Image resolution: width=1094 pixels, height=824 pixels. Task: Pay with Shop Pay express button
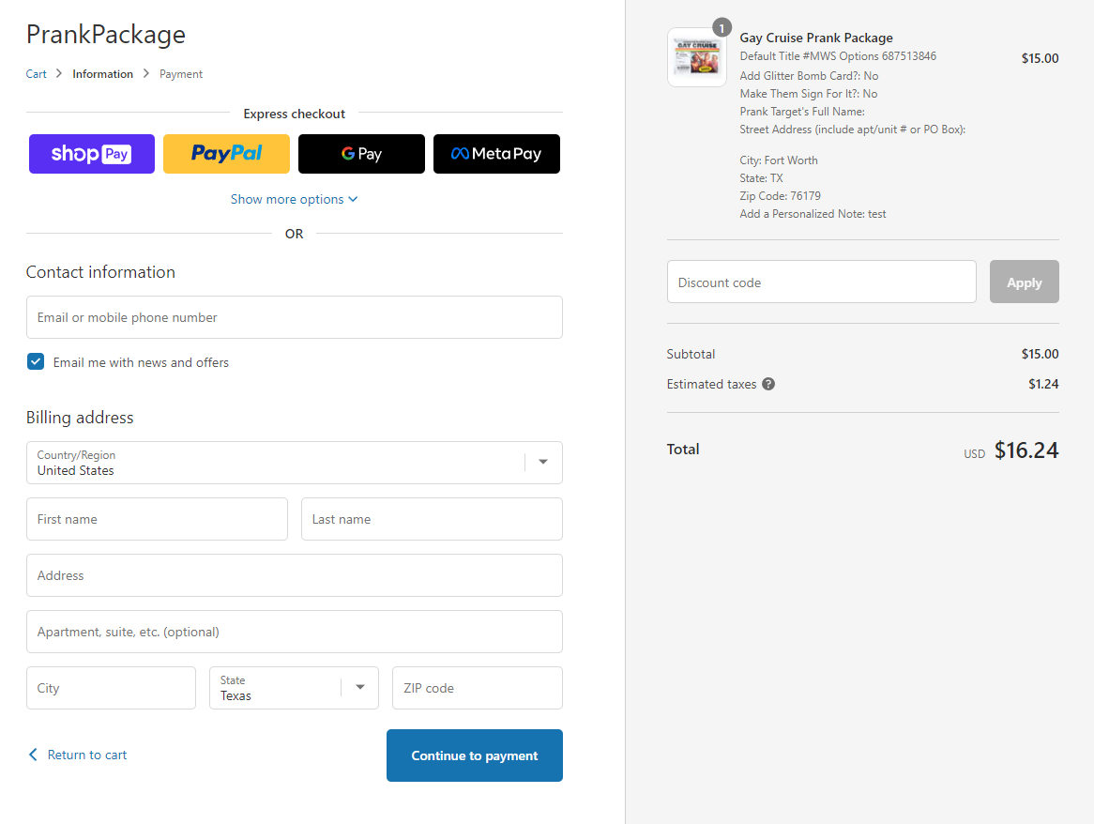[91, 154]
